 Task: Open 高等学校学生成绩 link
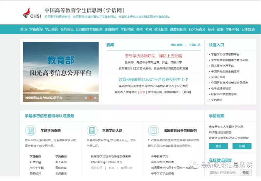(163, 162)
